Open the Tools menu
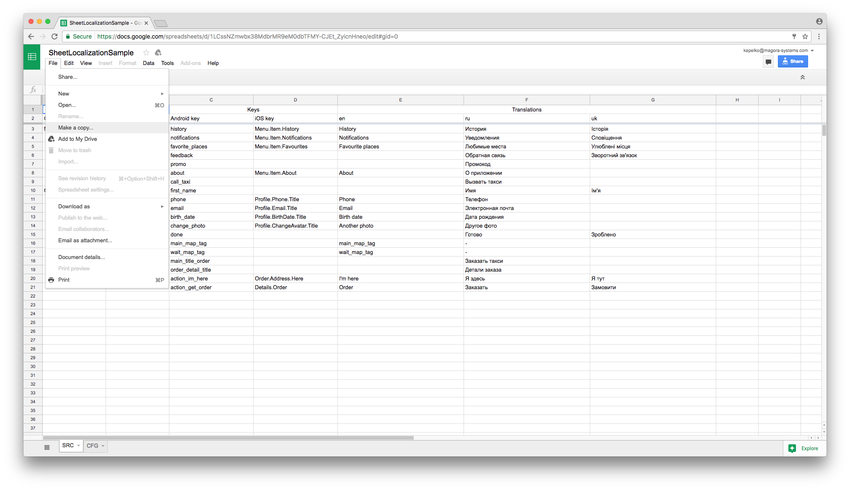Viewport: 850px width, 490px height. [167, 63]
